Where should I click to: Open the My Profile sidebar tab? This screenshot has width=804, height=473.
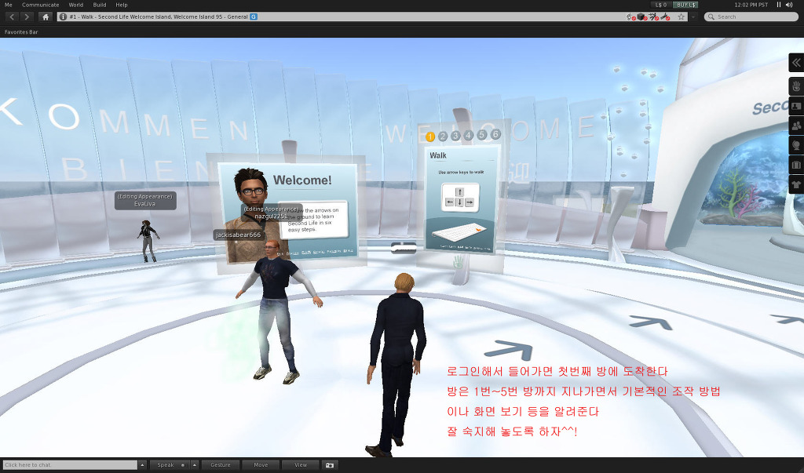(796, 106)
